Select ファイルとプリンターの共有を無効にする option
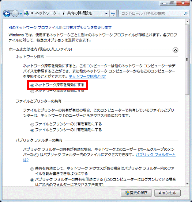The width and height of the screenshot is (192, 202). pyautogui.click(x=32, y=131)
